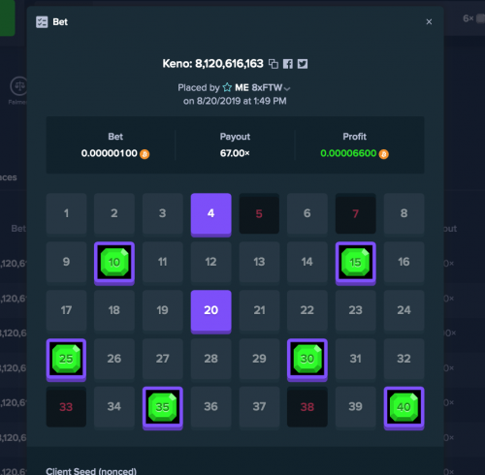Image resolution: width=485 pixels, height=475 pixels.
Task: Share bet on Facebook icon
Action: click(288, 64)
